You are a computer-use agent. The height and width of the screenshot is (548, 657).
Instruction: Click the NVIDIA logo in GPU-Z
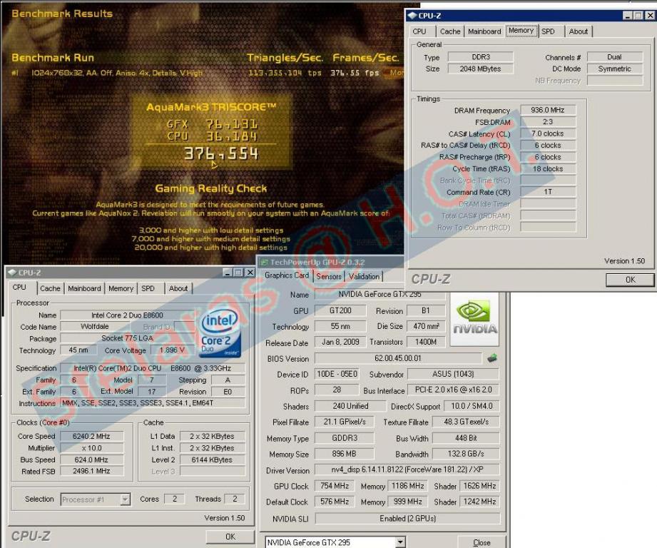tap(474, 319)
